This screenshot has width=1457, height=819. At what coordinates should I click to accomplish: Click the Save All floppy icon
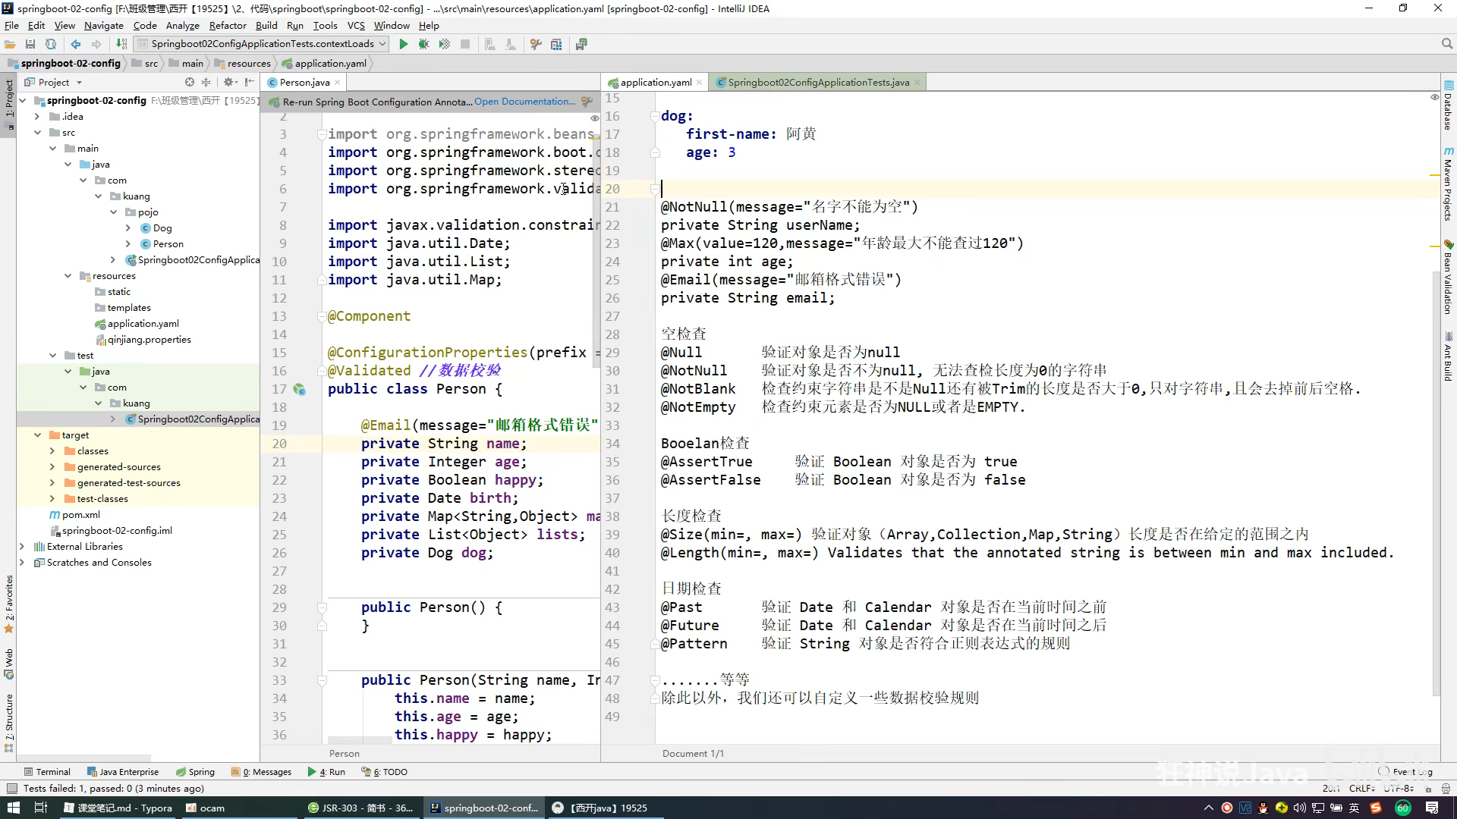click(30, 44)
